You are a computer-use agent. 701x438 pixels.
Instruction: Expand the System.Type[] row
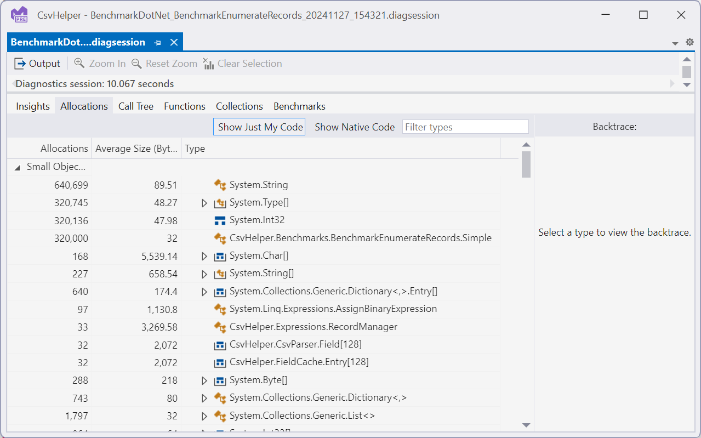[204, 203]
